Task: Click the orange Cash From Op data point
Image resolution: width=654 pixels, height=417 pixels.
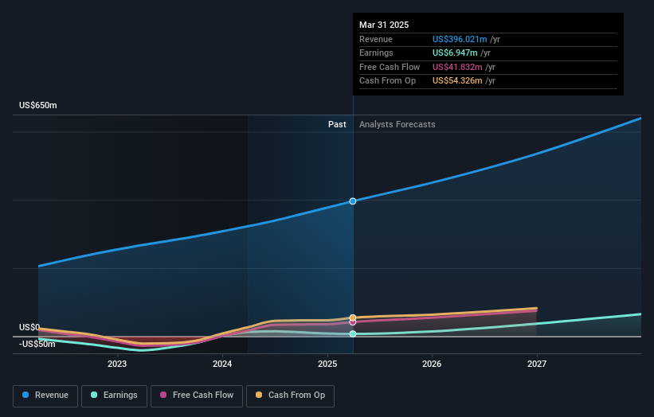Action: pyautogui.click(x=353, y=318)
